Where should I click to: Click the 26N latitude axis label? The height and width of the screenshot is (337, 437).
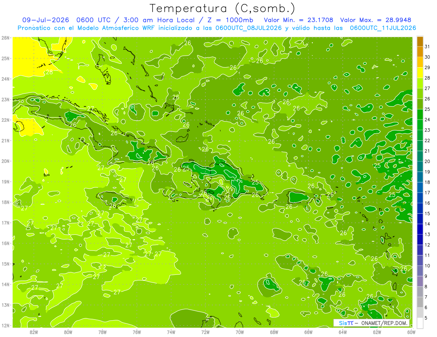coord(5,38)
